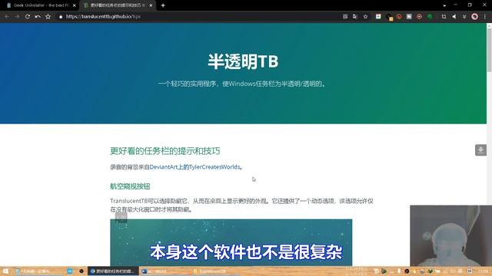Image resolution: width=492 pixels, height=276 pixels.
Task: Click the taskbar clock
Action: click(x=484, y=271)
